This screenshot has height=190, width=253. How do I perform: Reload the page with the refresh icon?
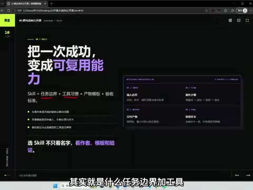tap(8, 11)
